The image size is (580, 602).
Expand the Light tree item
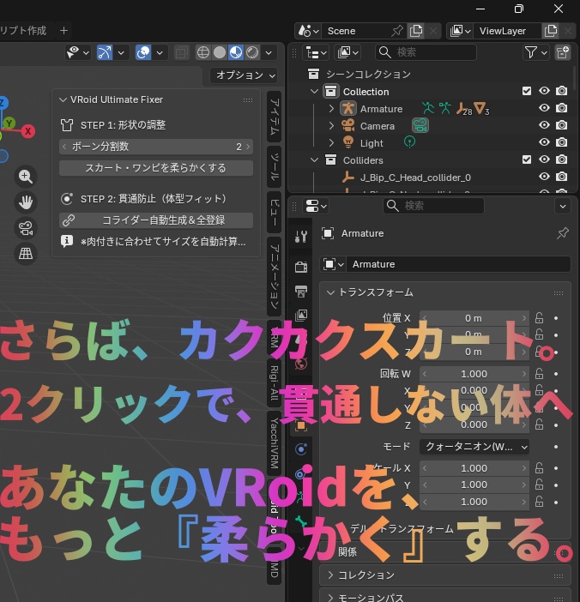click(331, 143)
